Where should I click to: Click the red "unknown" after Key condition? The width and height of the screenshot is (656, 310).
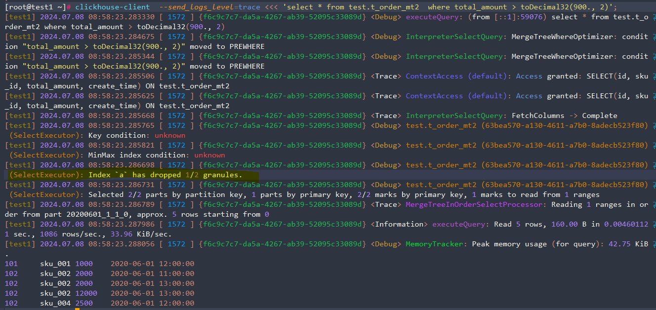170,135
